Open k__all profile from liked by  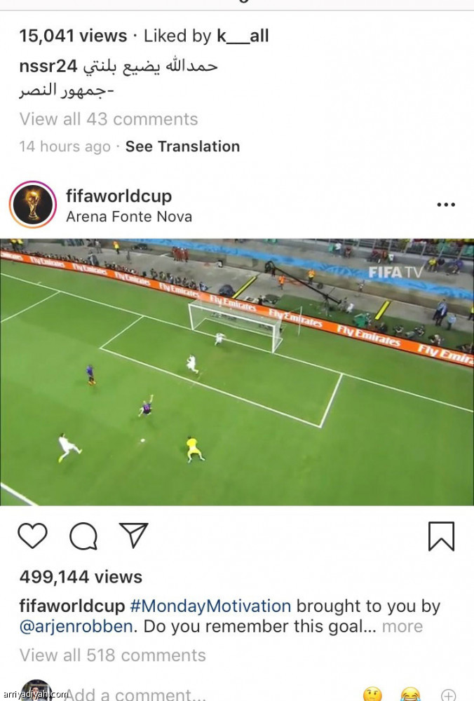[x=243, y=36]
